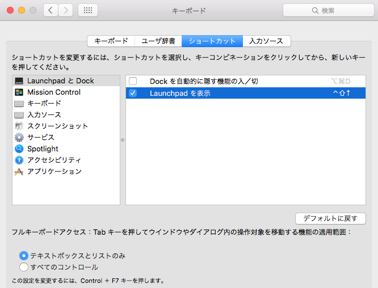Select すべてのコントロール radio button
This screenshot has width=378, height=288.
[x=24, y=267]
